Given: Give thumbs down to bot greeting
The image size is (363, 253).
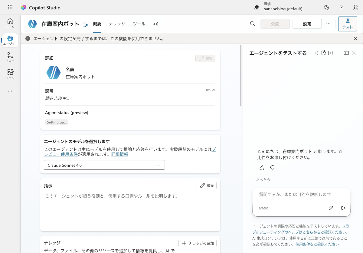Looking at the screenshot, I should [x=272, y=168].
